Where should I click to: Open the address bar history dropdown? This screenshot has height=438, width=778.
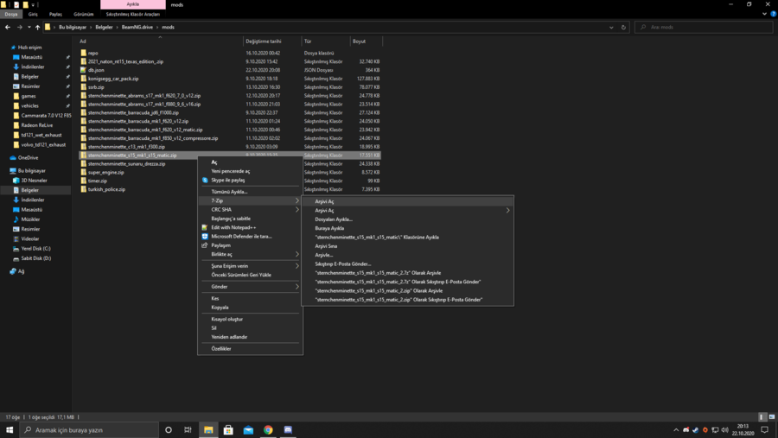611,27
